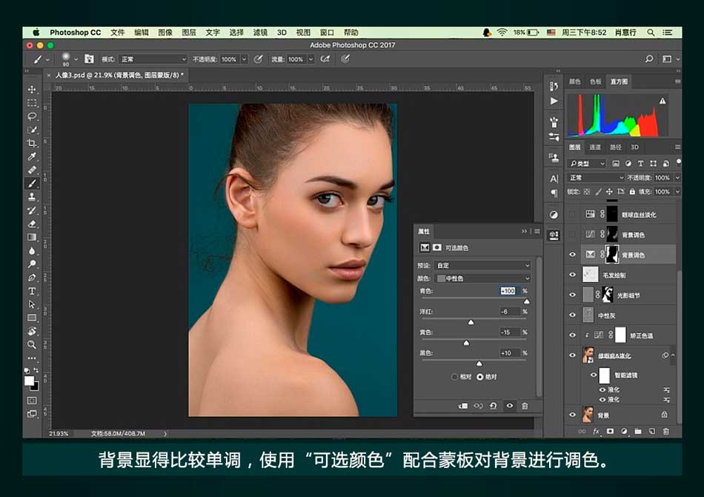704x497 pixels.
Task: Select the Horizontal Type tool
Action: click(32, 291)
